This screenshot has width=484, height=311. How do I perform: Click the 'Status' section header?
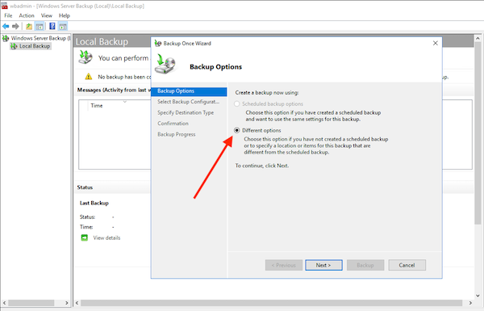(x=85, y=187)
